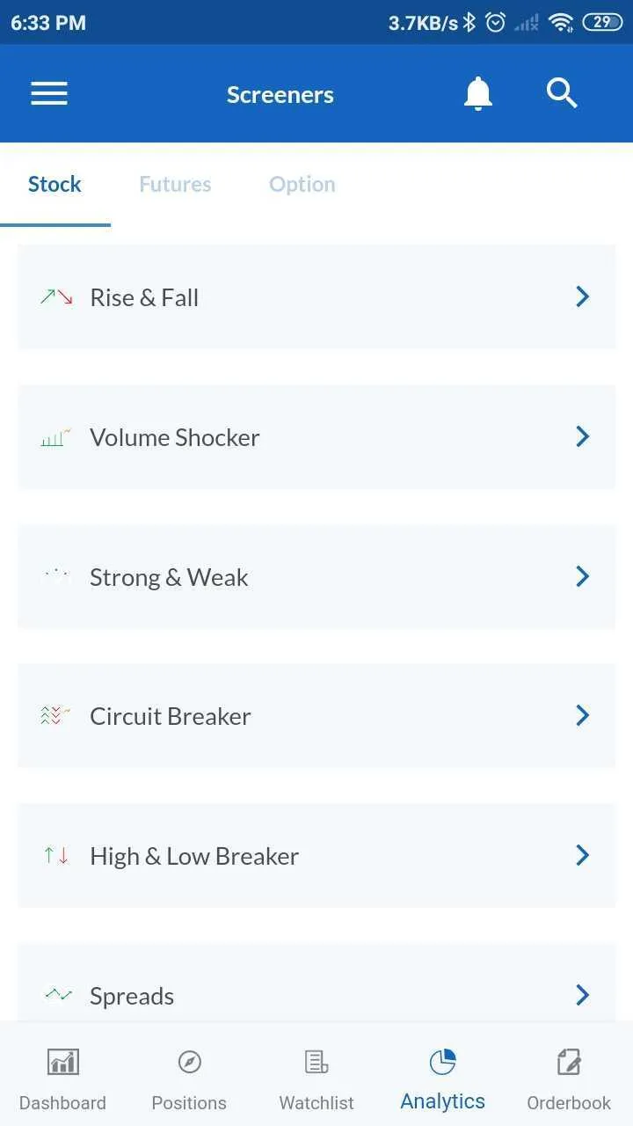Viewport: 633px width, 1126px height.
Task: Switch to the Option tab
Action: pyautogui.click(x=302, y=184)
